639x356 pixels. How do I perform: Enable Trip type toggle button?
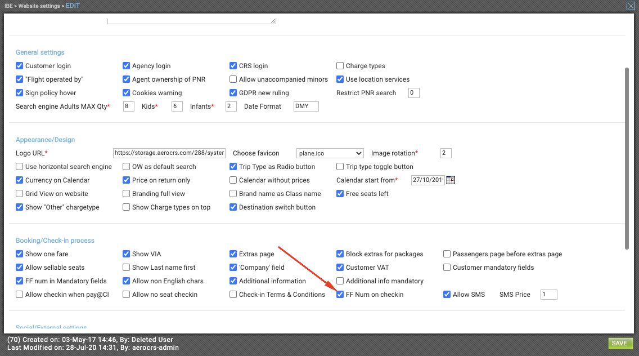(340, 167)
